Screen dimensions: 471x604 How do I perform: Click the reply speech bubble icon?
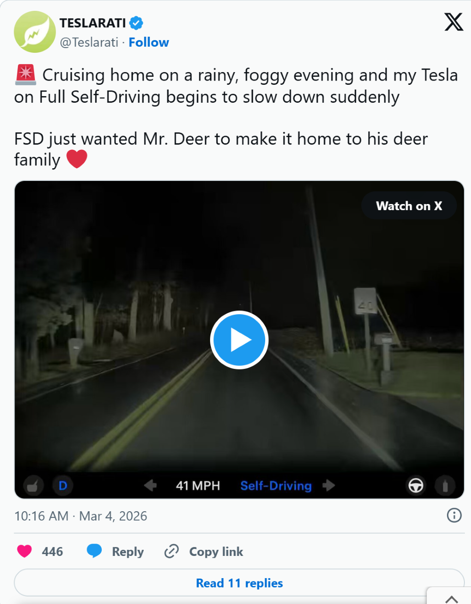coord(94,551)
